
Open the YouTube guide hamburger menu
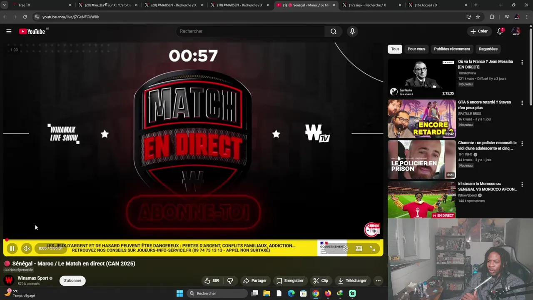[x=9, y=31]
